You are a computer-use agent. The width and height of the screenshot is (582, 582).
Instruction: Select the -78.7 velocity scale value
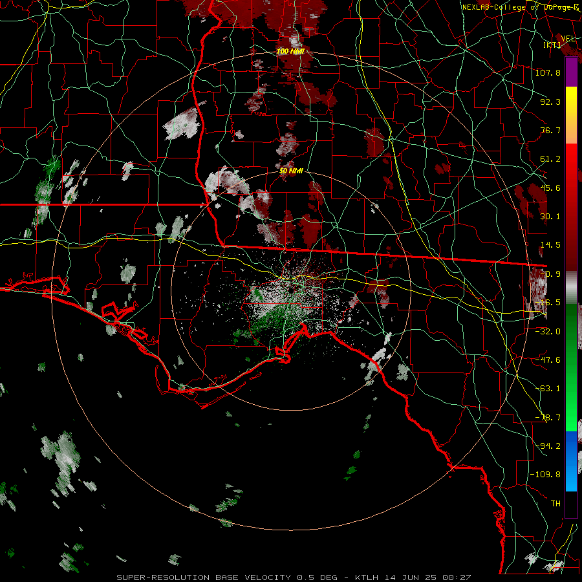[x=548, y=418]
